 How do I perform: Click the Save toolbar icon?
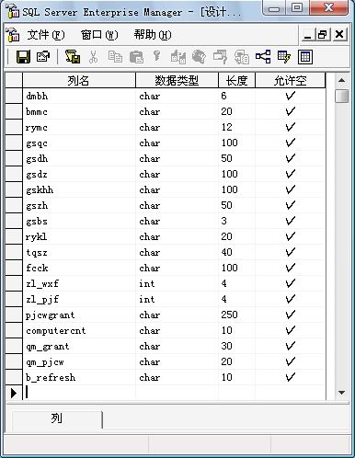[x=23, y=57]
